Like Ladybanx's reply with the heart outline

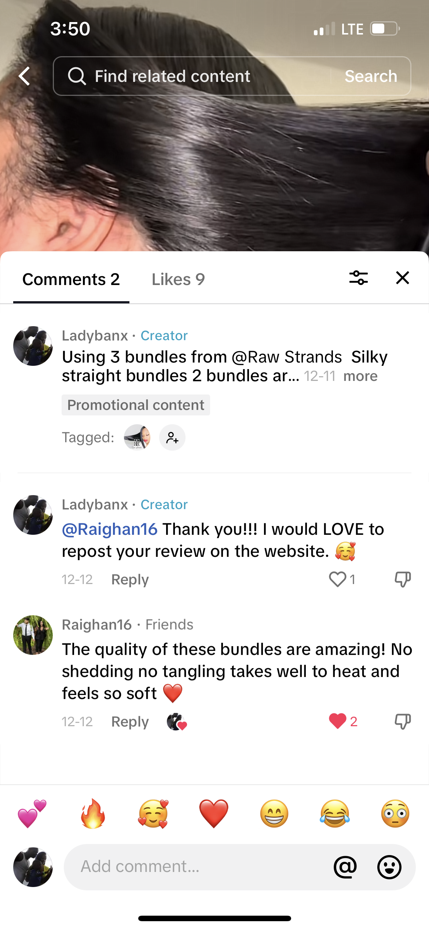[338, 579]
